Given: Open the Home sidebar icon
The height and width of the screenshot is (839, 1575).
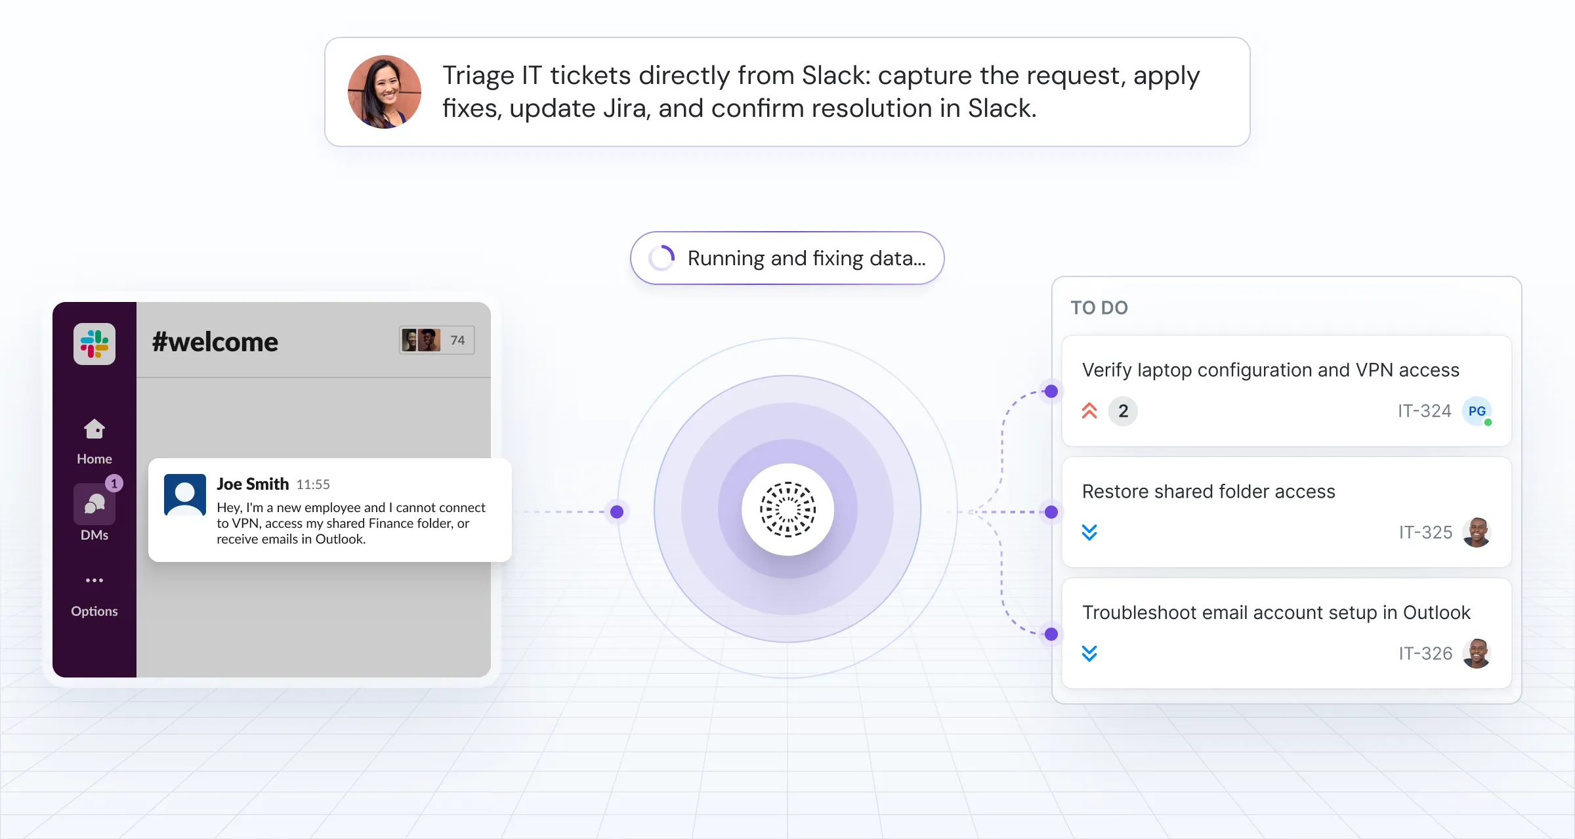Looking at the screenshot, I should pos(94,430).
